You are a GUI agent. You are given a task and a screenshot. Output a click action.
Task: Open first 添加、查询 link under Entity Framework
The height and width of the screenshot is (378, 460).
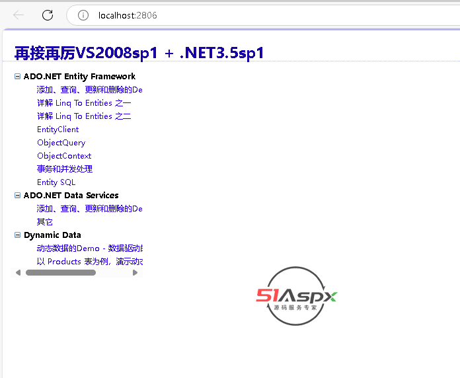[89, 90]
